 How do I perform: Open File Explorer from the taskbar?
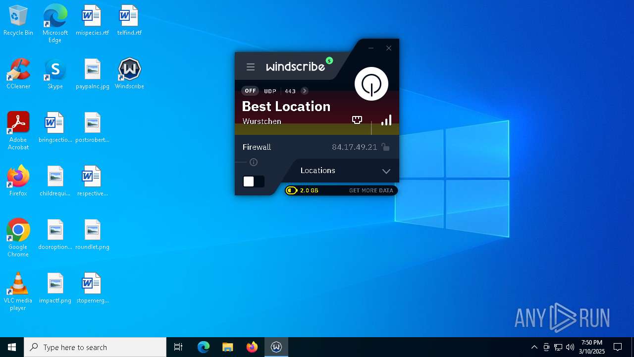[228, 347]
